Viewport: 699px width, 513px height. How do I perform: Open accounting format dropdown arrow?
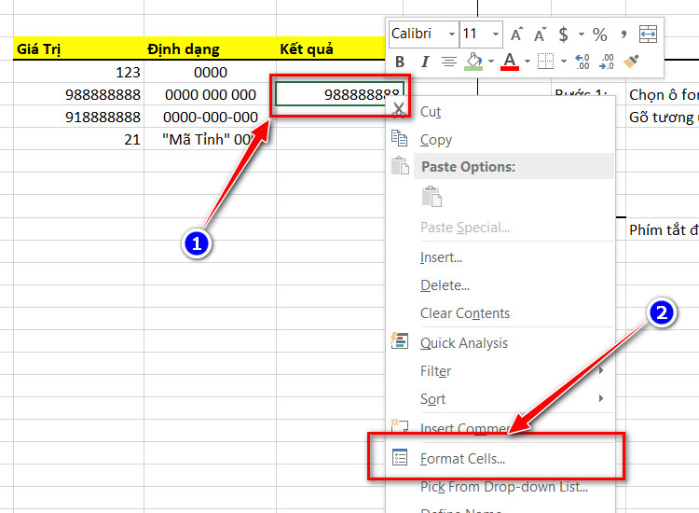coord(582,34)
